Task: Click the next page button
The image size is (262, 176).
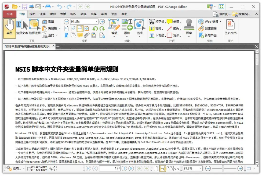Action: pyautogui.click(x=124, y=168)
